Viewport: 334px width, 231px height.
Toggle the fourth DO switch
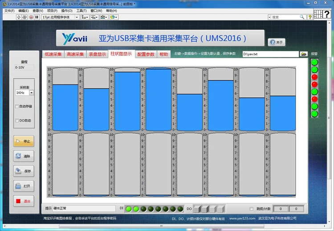[x=221, y=209]
